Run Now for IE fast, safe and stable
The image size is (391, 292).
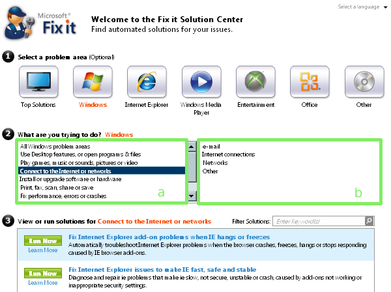tap(43, 273)
